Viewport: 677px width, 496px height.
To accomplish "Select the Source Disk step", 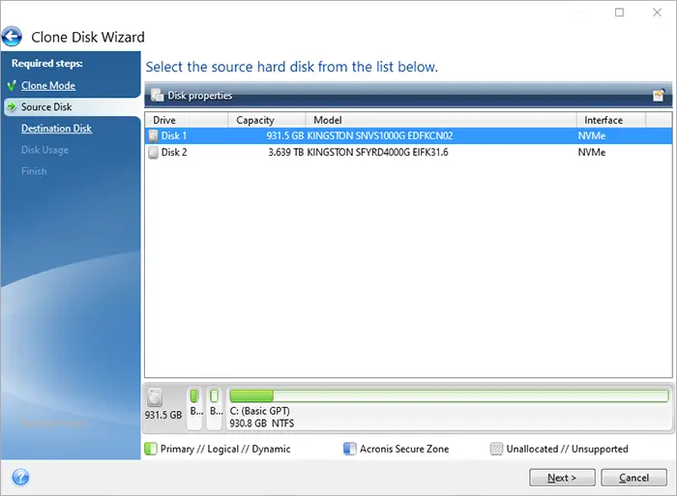I will click(x=46, y=106).
